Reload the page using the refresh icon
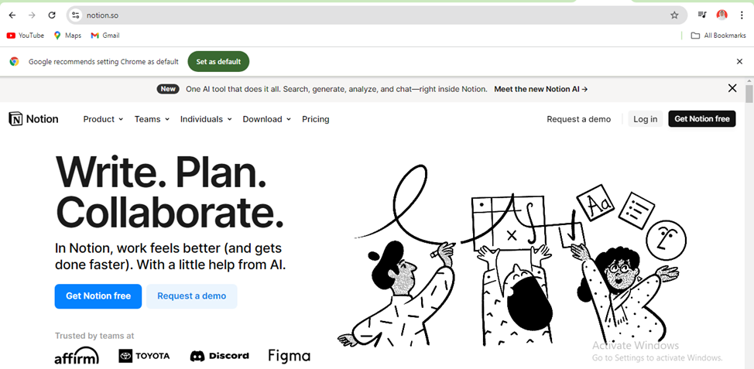Screen dimensions: 754x369 coord(52,15)
